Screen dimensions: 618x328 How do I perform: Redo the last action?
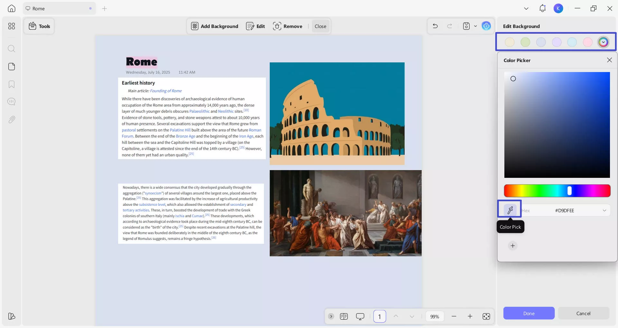[450, 26]
